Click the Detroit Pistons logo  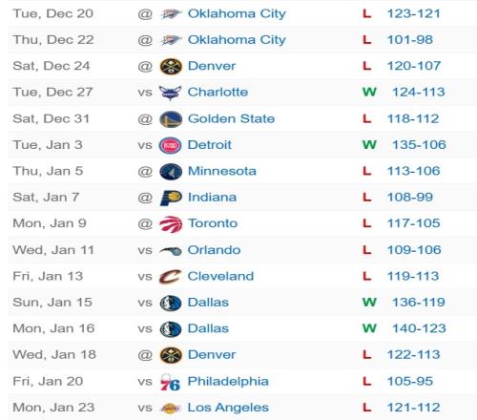pos(171,145)
